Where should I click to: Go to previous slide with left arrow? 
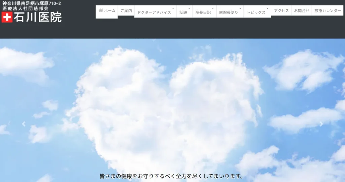[24, 124]
